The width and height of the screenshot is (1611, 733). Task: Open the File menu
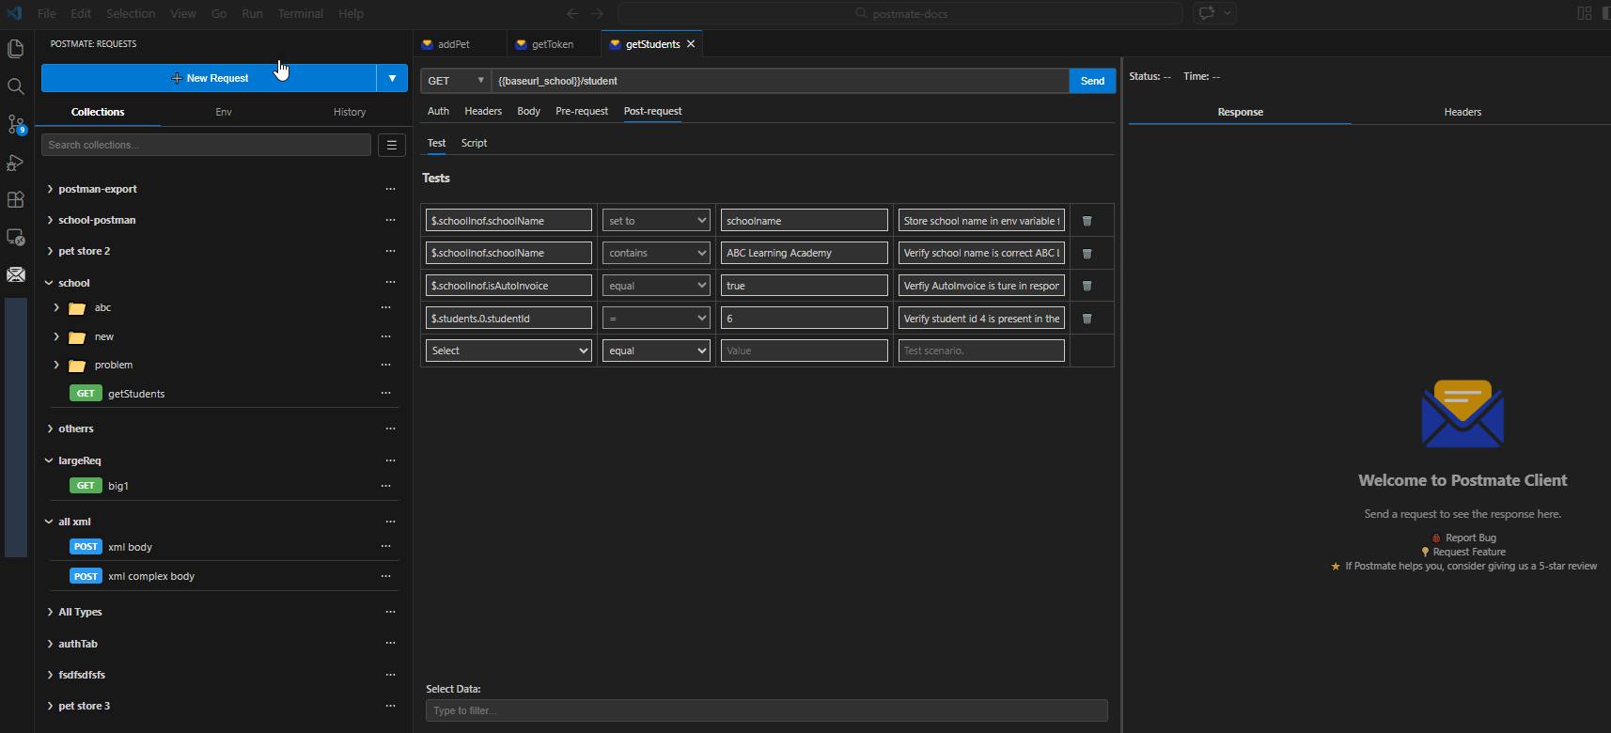(47, 13)
